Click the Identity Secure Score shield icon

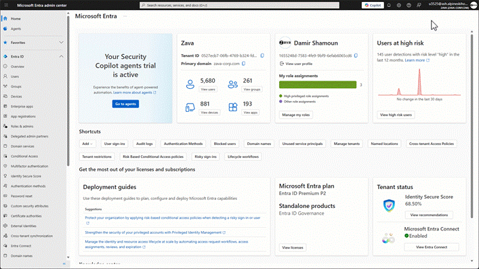(389, 205)
